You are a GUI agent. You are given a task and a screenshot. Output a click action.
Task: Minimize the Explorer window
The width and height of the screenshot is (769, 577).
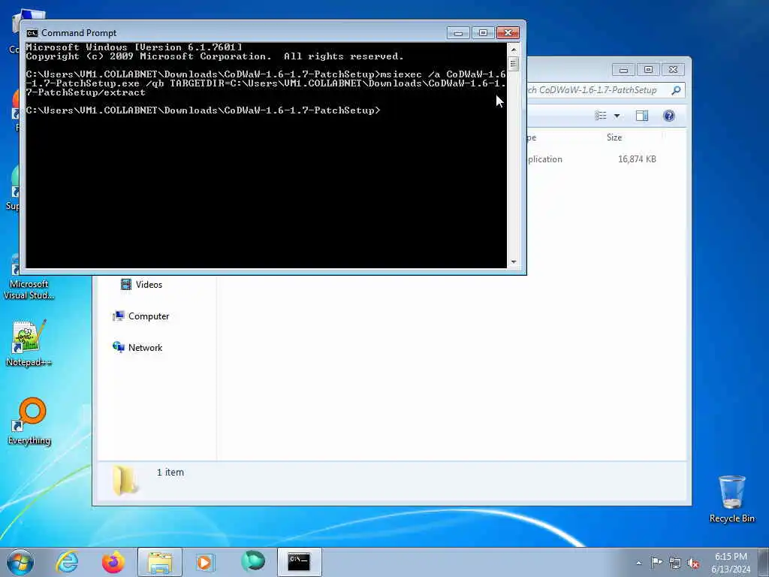623,70
